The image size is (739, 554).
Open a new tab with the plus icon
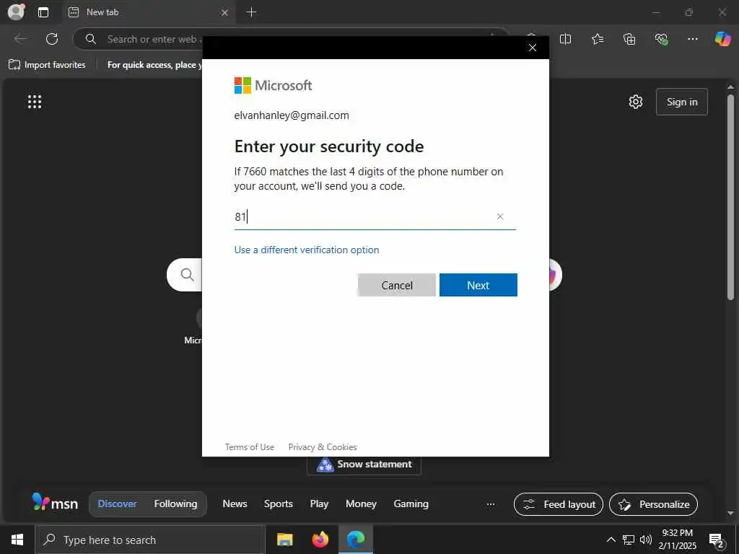pyautogui.click(x=252, y=12)
